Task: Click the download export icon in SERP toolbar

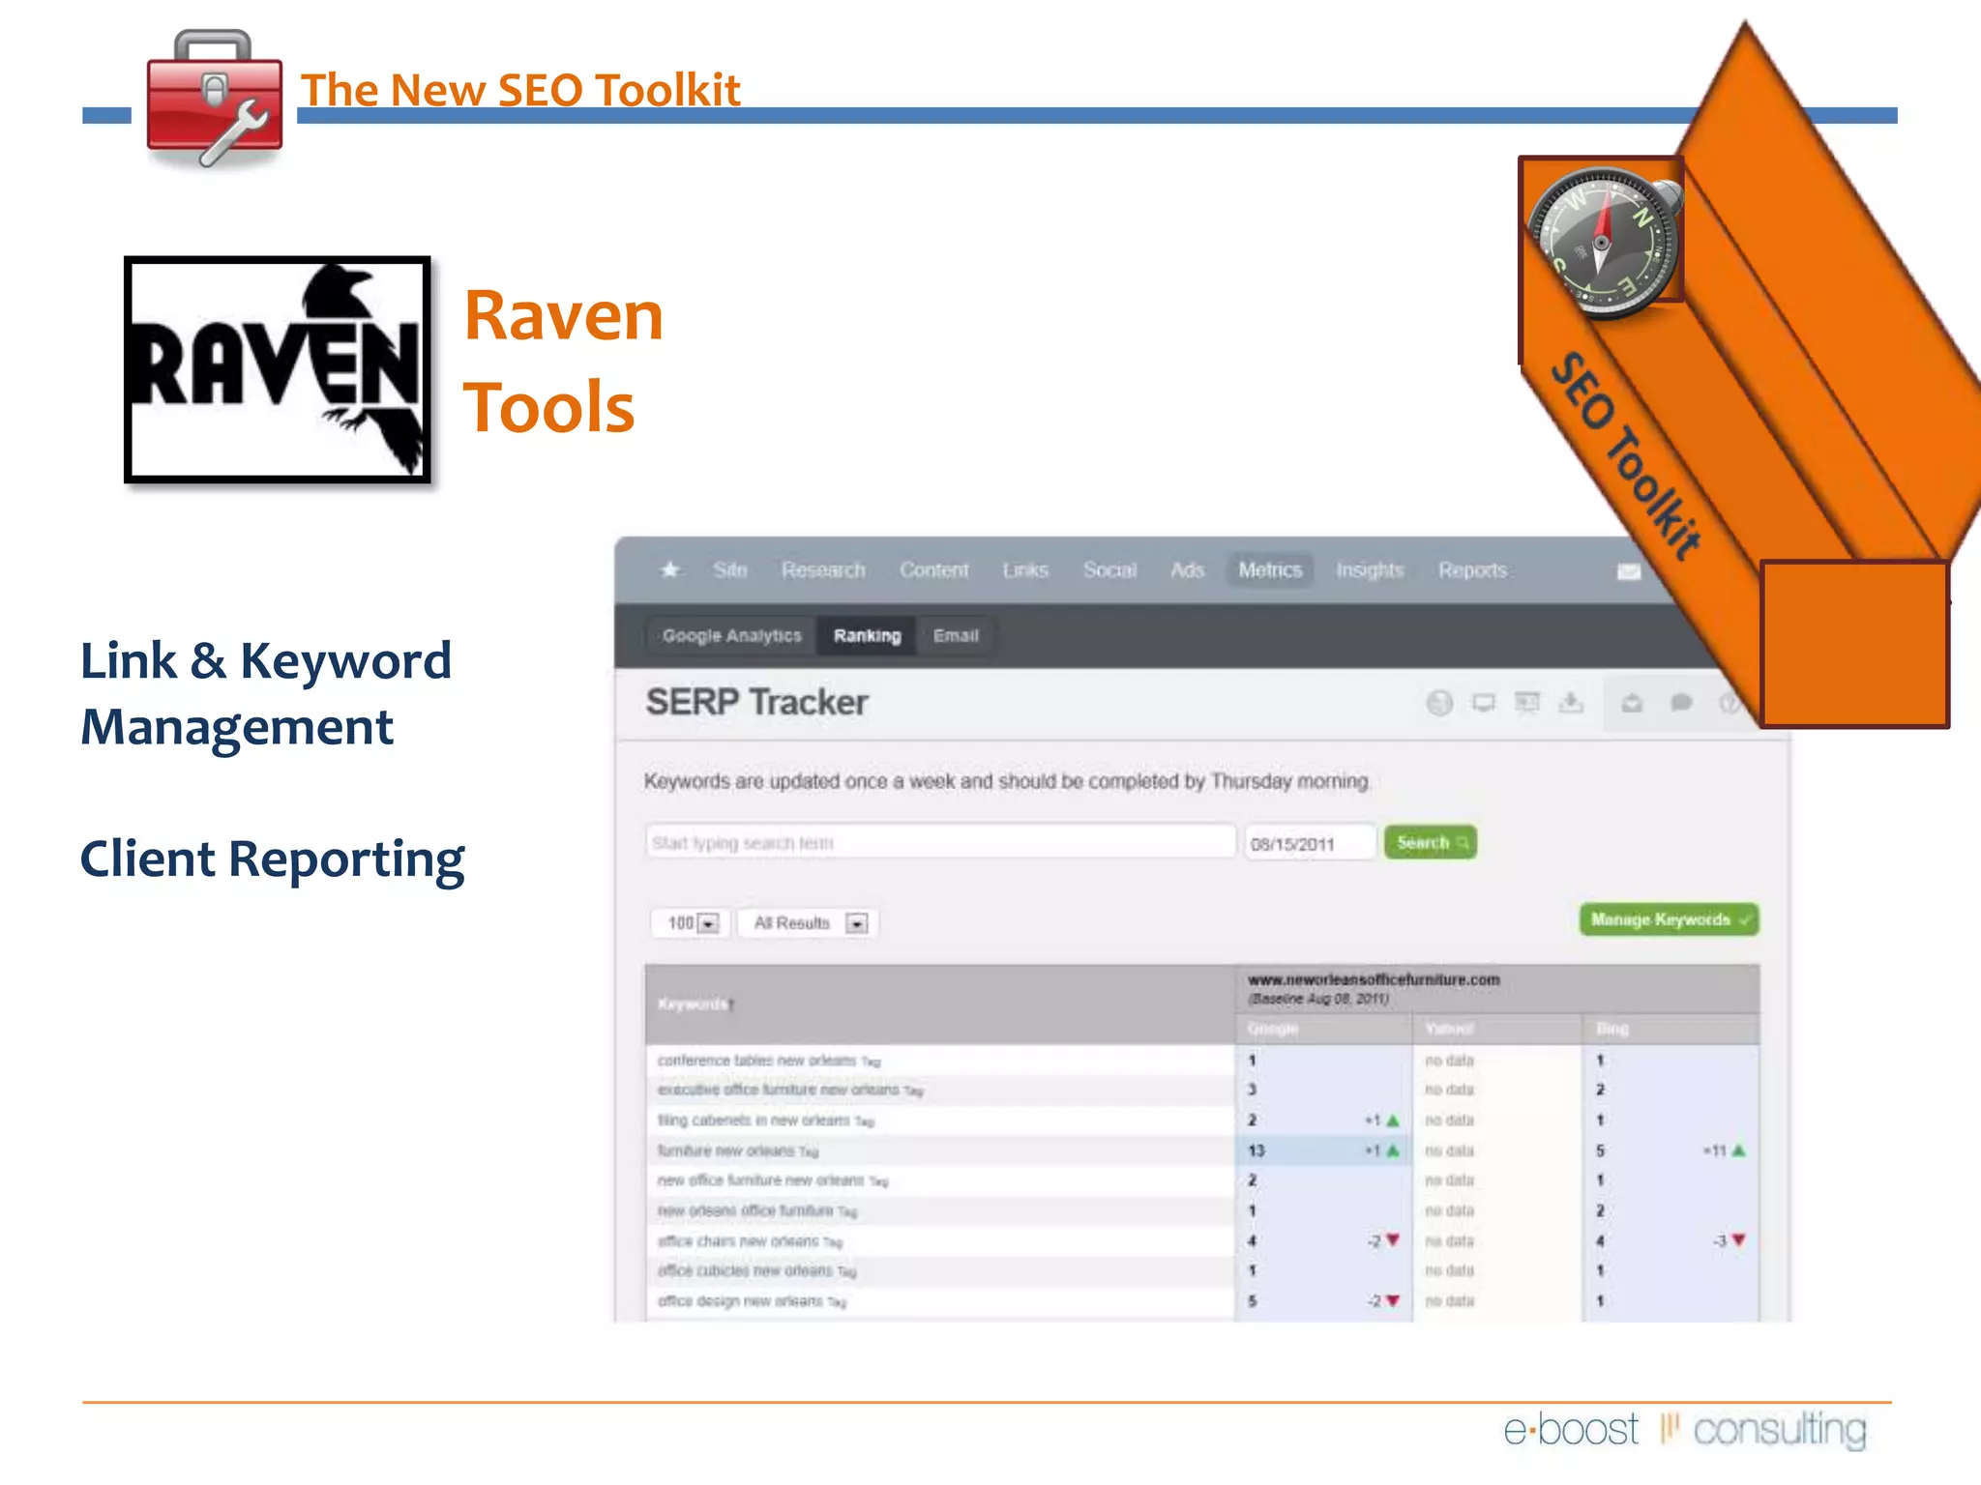Action: point(1571,703)
